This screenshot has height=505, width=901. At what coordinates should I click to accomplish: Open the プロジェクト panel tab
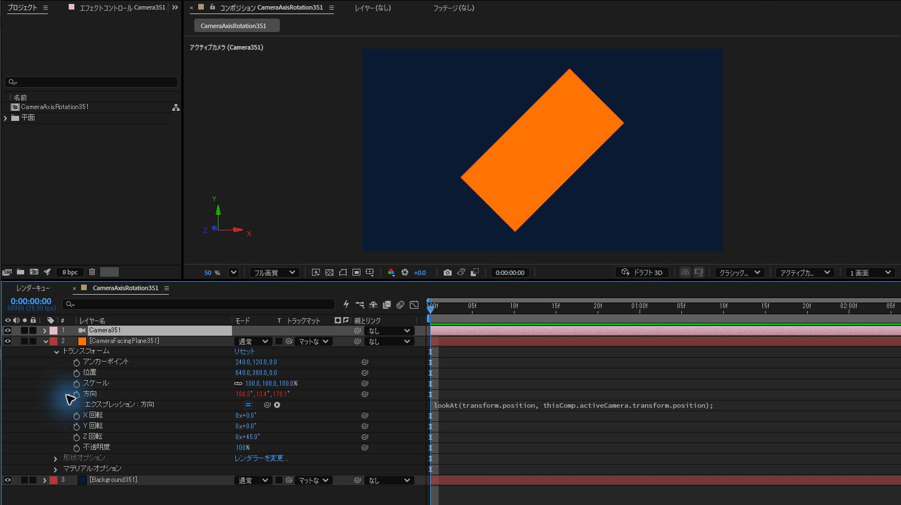coord(22,8)
